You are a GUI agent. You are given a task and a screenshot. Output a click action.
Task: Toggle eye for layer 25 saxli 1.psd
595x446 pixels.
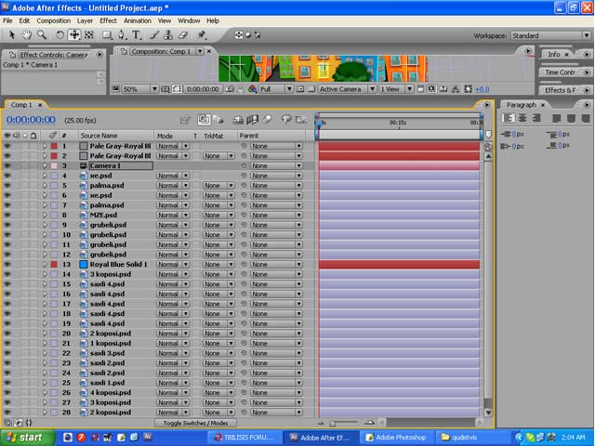tap(7, 383)
